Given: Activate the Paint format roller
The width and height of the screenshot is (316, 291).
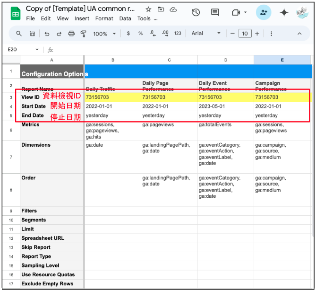Looking at the screenshot, I should coord(84,34).
